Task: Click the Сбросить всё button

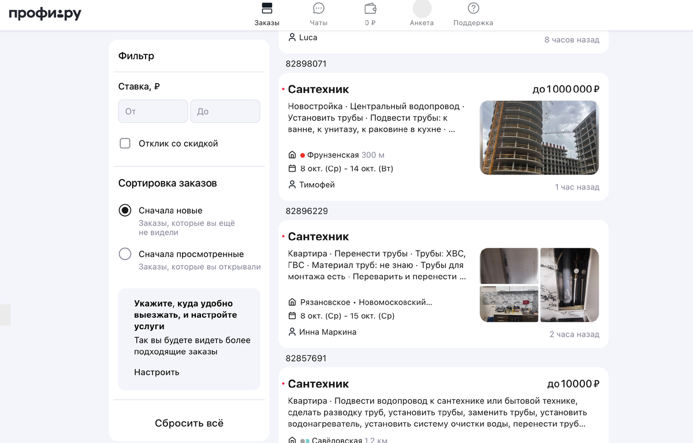Action: 189,423
